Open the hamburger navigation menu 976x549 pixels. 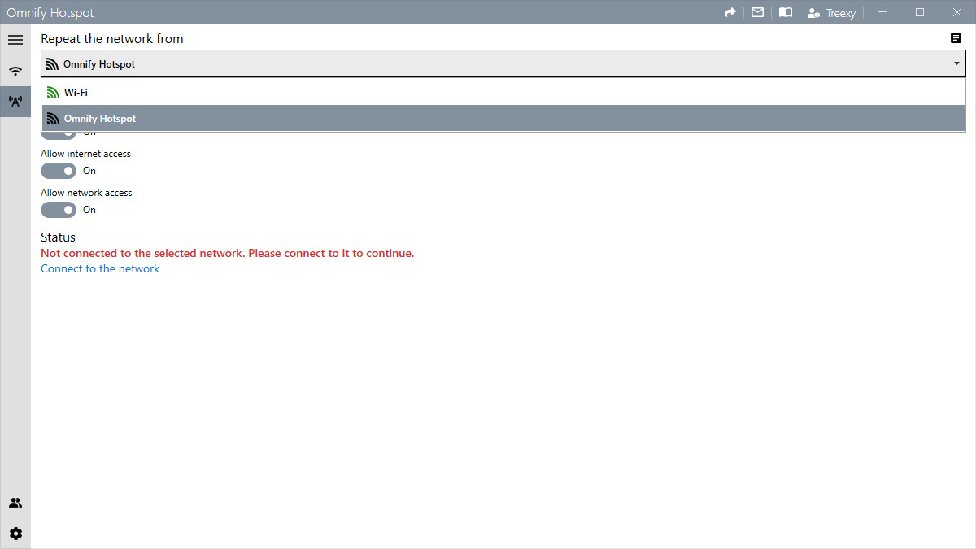tap(15, 39)
